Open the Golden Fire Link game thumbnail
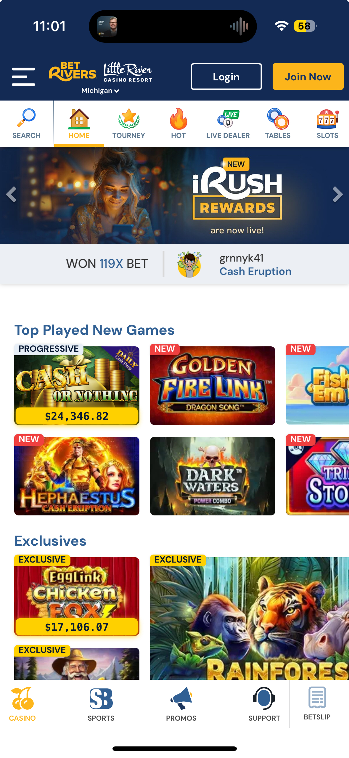 [213, 386]
